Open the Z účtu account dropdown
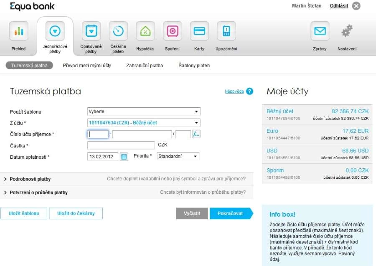This screenshot has height=266, width=376. [144, 123]
